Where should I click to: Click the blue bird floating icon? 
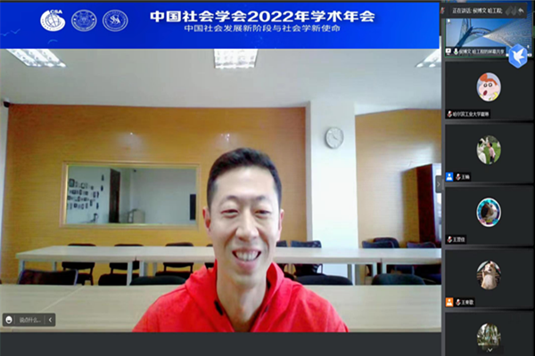517,55
